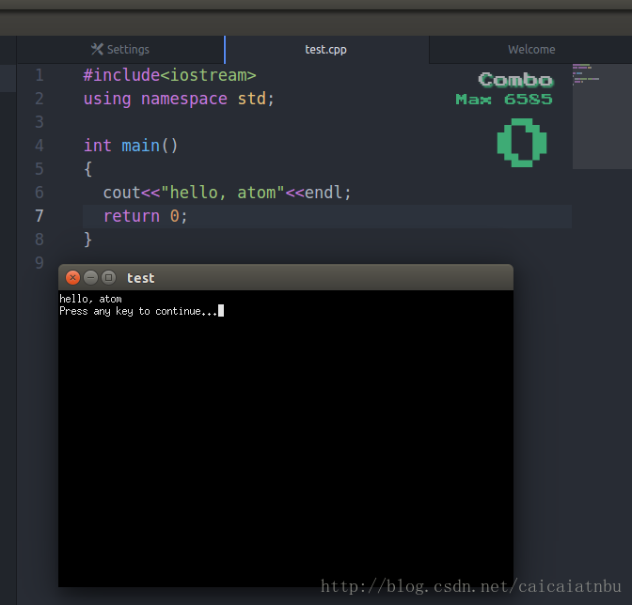Screen dimensions: 632x605
Task: Click the Max 6585 score text
Action: pyautogui.click(x=504, y=99)
